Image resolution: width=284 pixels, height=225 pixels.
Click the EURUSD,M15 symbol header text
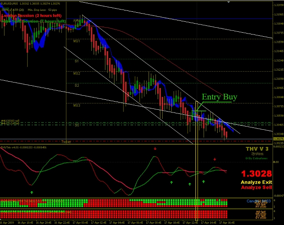(9, 4)
